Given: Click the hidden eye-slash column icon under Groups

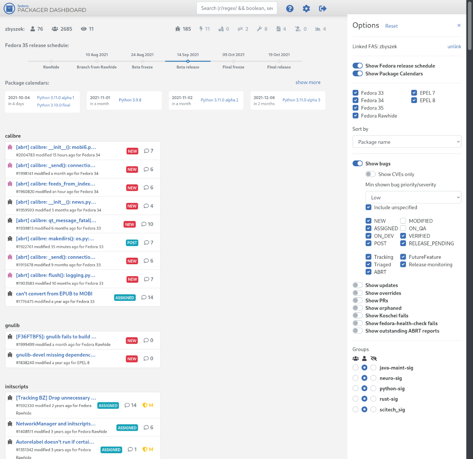Looking at the screenshot, I should pos(373,358).
